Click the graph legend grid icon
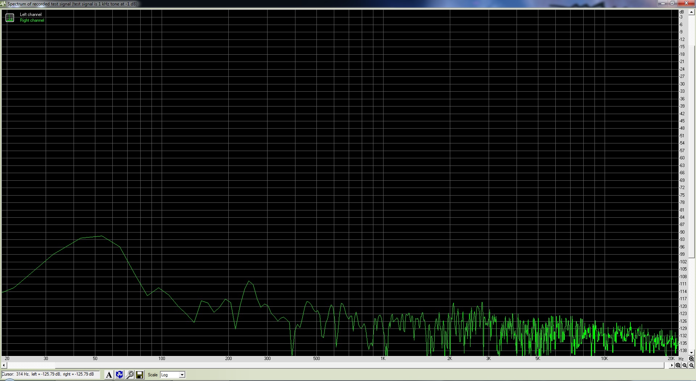 pyautogui.click(x=10, y=17)
